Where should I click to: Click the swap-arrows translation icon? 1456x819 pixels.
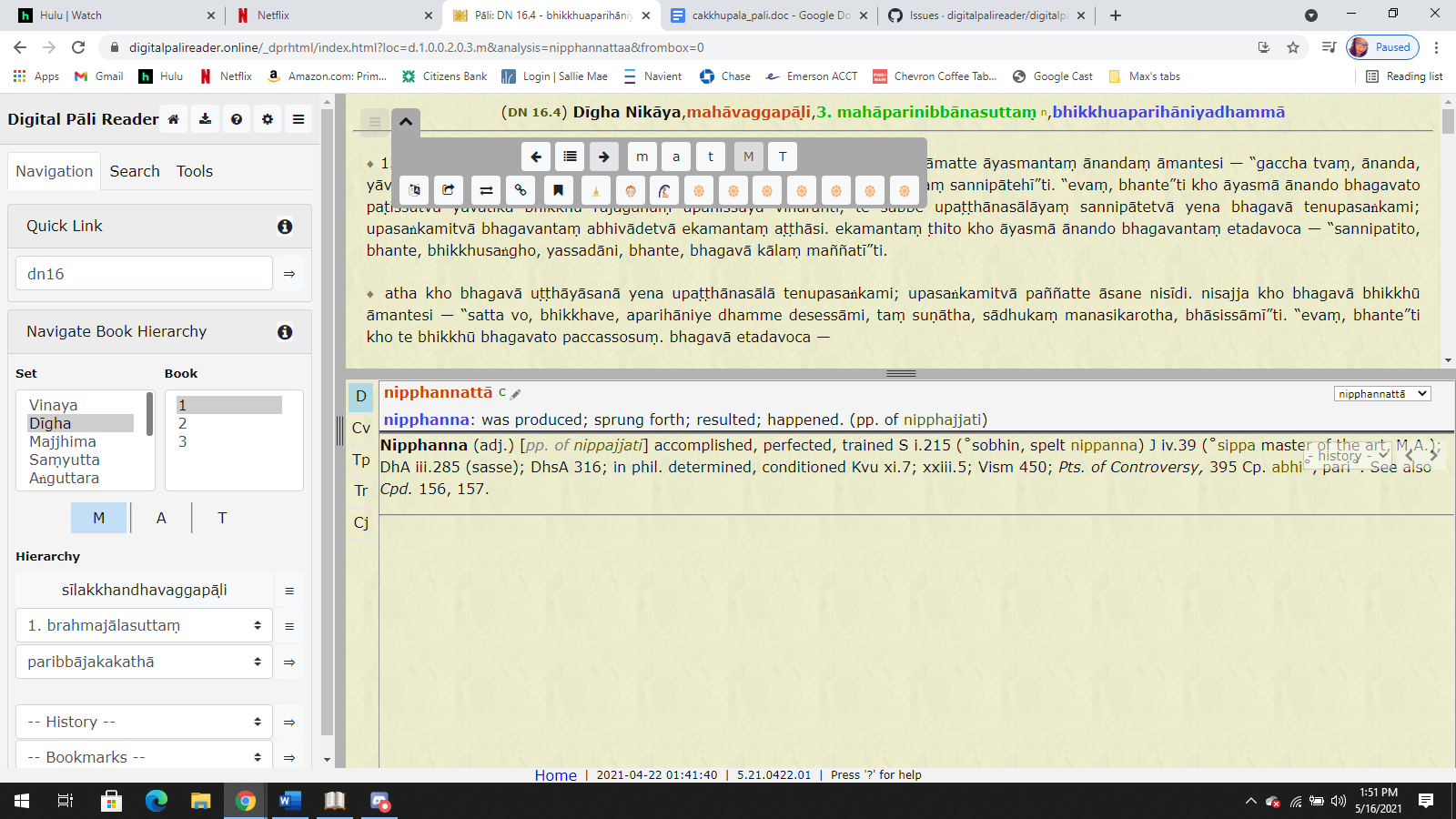click(486, 190)
